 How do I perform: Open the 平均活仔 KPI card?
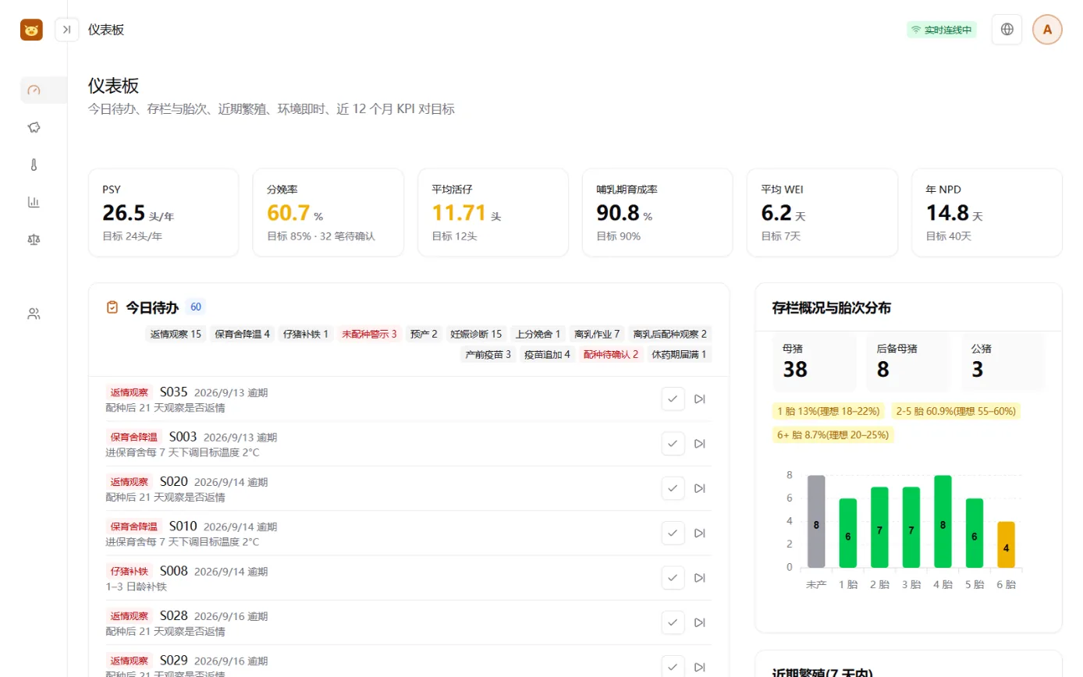(x=493, y=212)
